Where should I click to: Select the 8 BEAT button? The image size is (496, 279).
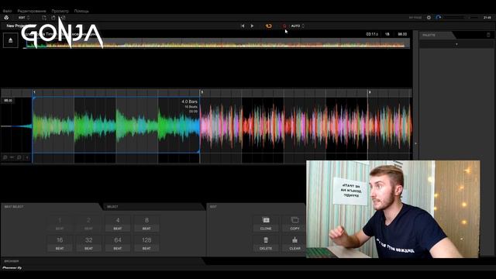[x=146, y=223]
